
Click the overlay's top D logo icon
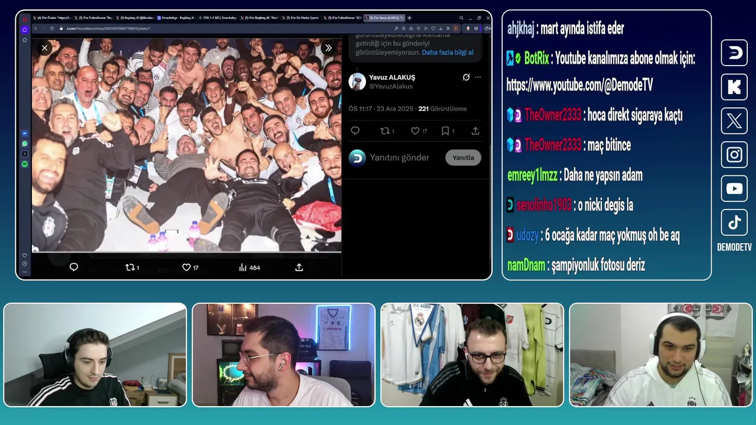pos(734,53)
